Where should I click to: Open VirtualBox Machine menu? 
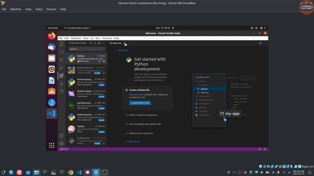tap(16, 9)
